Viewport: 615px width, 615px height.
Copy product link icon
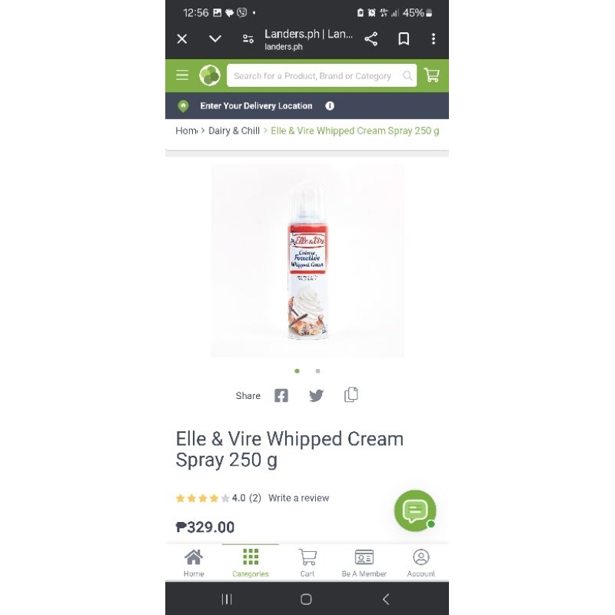[x=351, y=394]
